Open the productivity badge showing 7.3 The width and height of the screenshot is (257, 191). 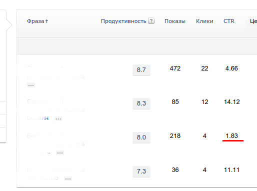coord(141,171)
